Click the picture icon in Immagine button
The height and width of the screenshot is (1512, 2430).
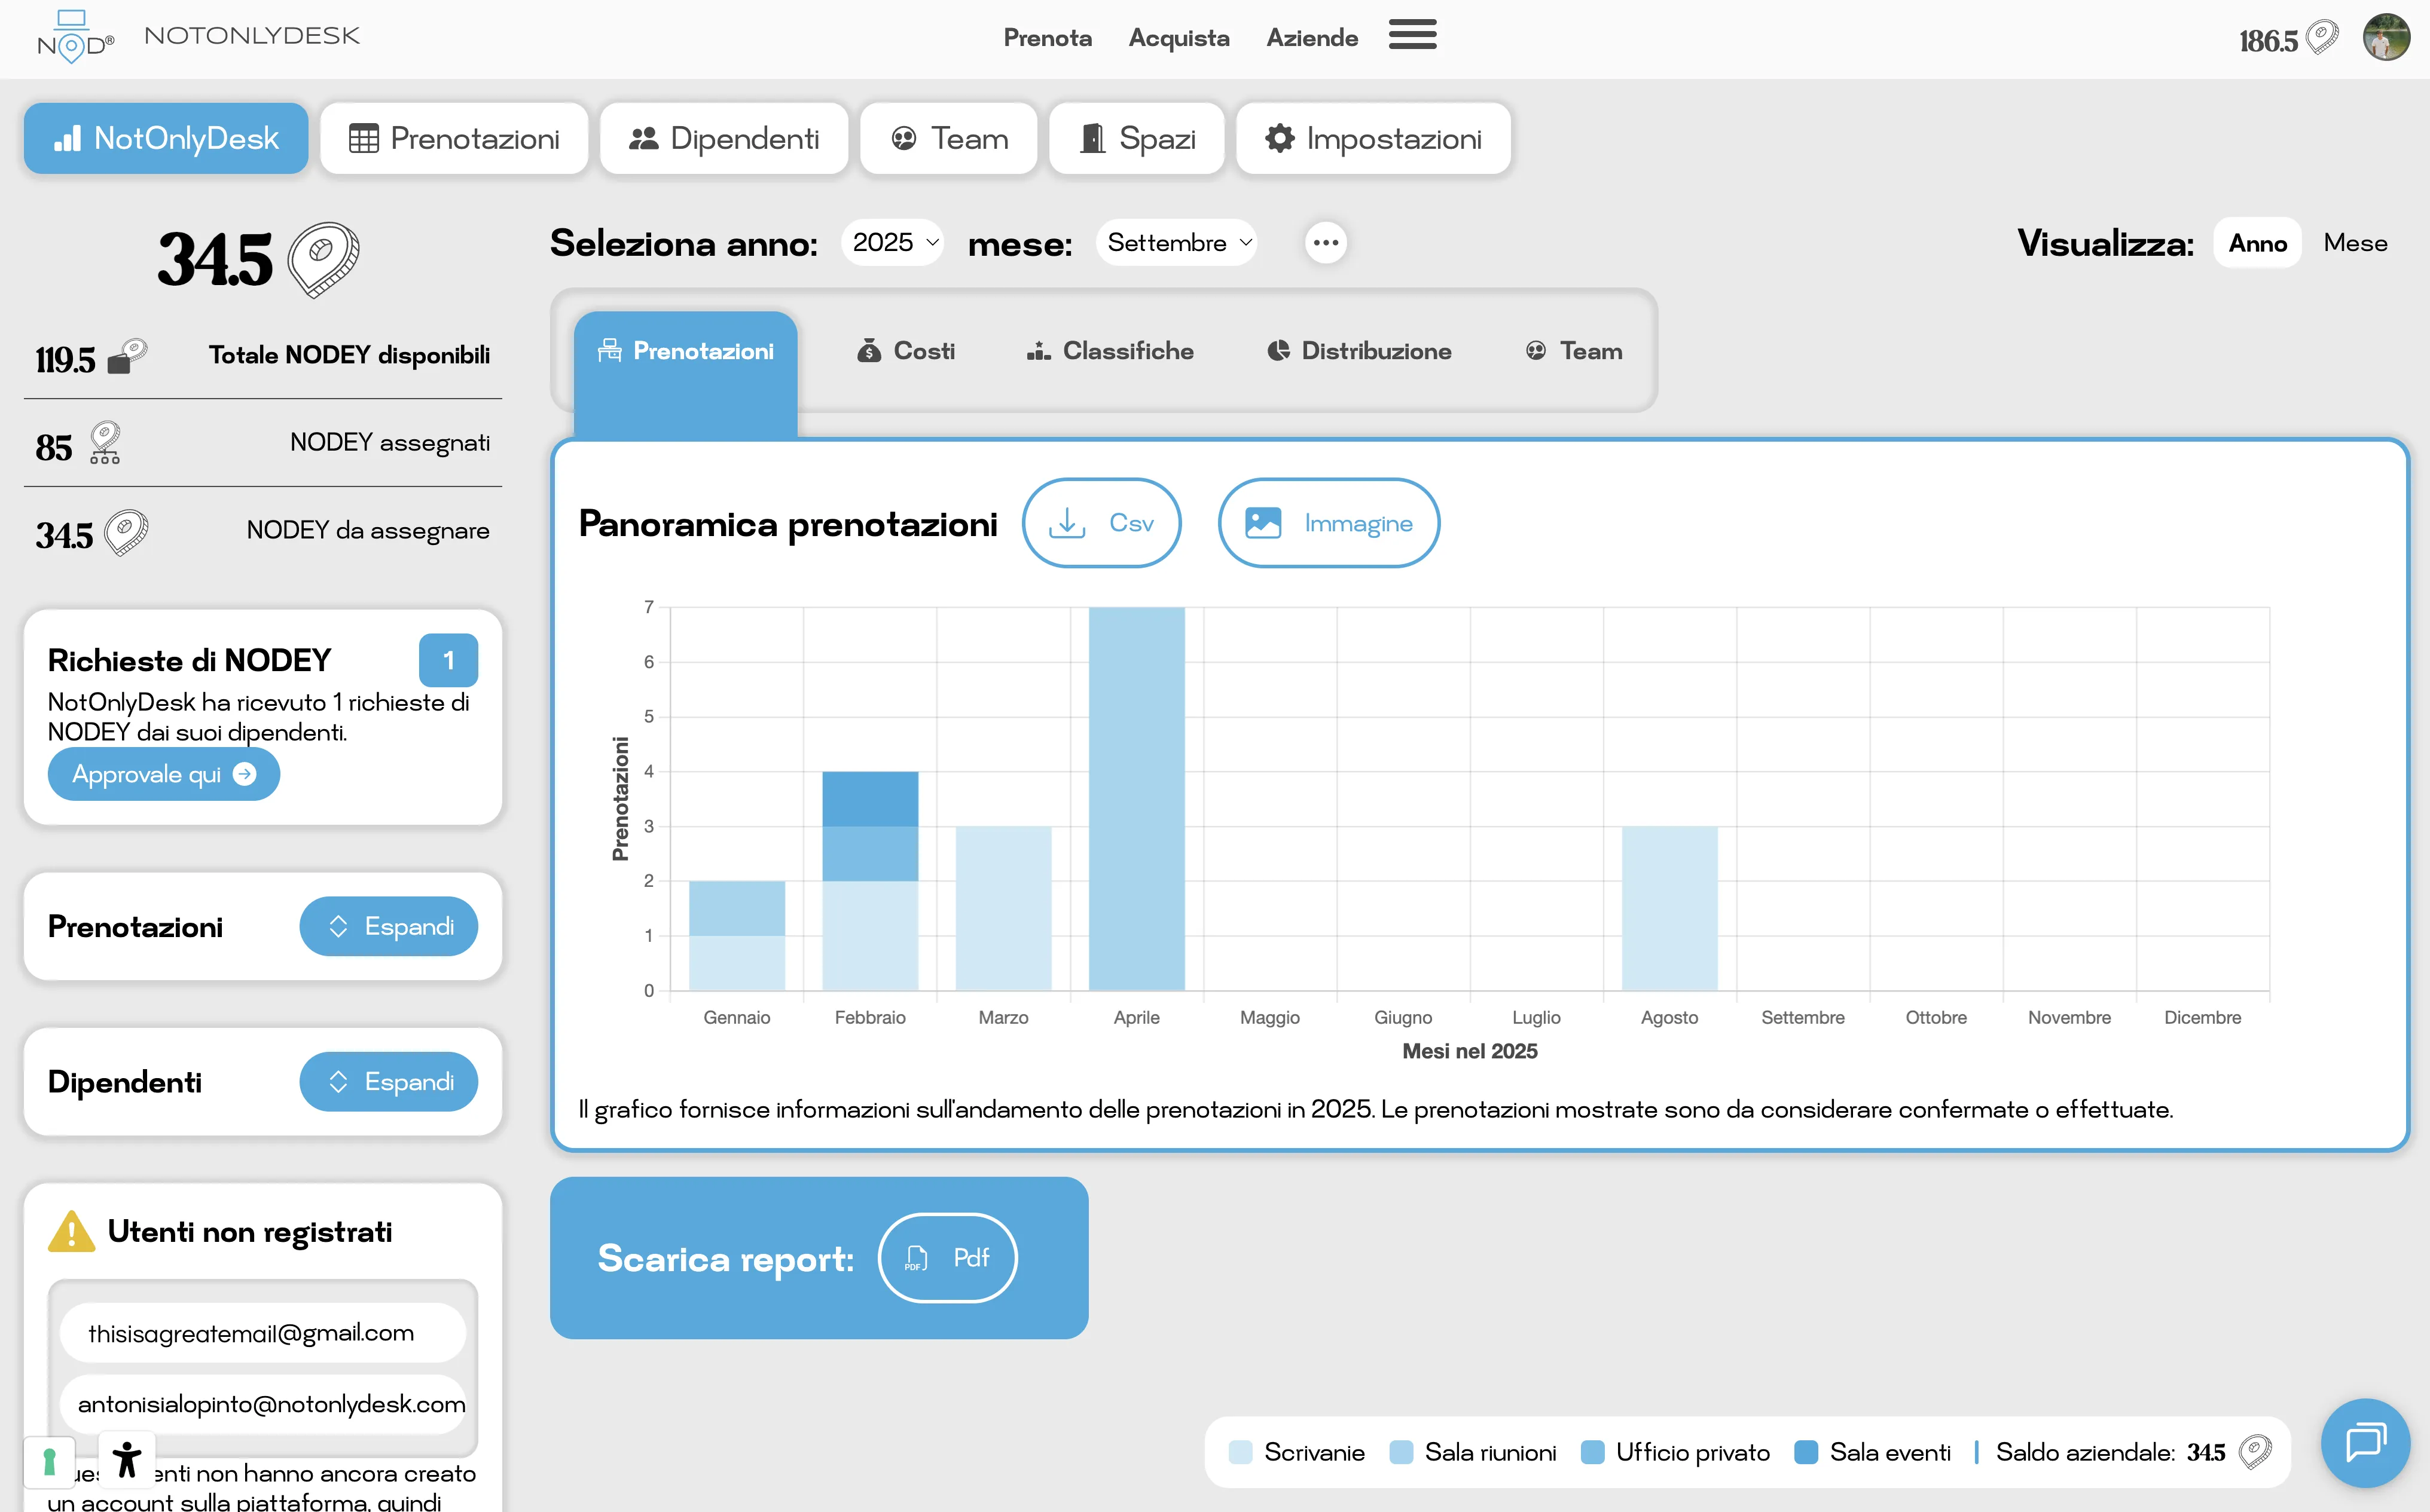(x=1262, y=523)
